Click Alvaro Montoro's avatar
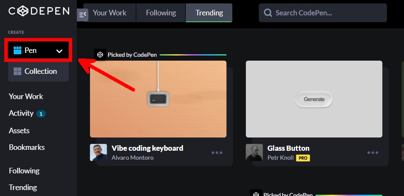This screenshot has height=196, width=404. (98, 152)
